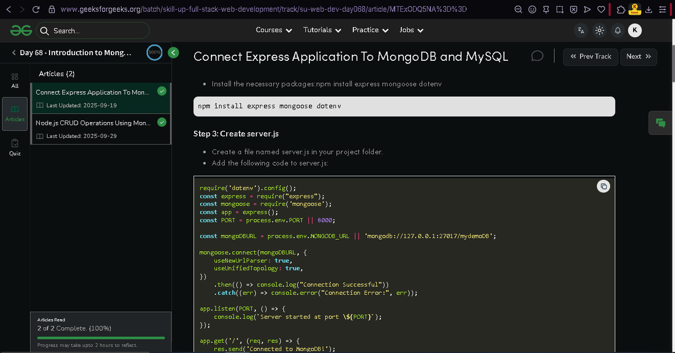Click Last Updated: 2025-09-19 text
The image size is (675, 353).
tap(82, 105)
